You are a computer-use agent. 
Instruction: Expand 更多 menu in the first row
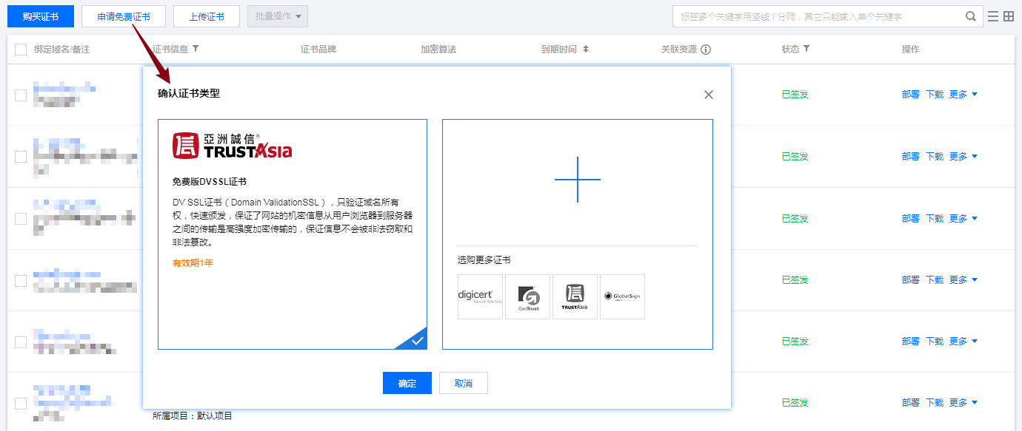[963, 95]
